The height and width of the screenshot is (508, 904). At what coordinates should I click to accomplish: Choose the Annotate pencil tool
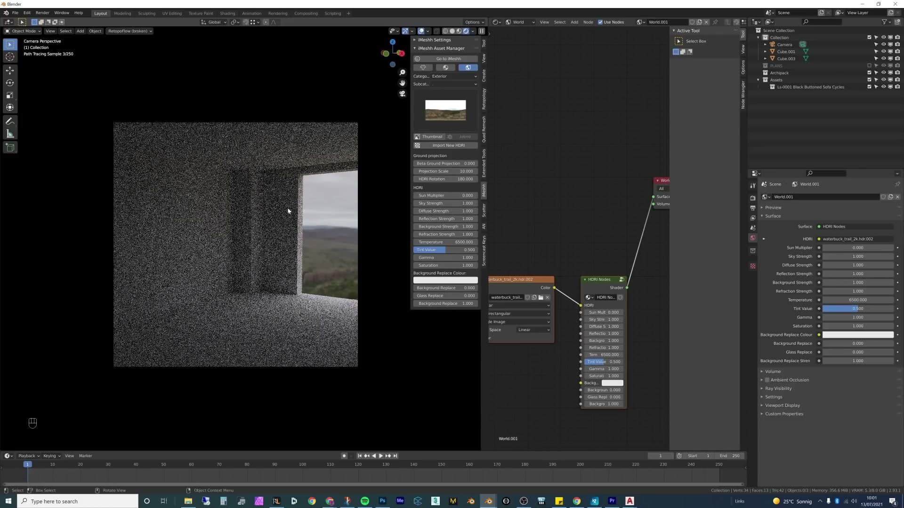click(x=10, y=121)
